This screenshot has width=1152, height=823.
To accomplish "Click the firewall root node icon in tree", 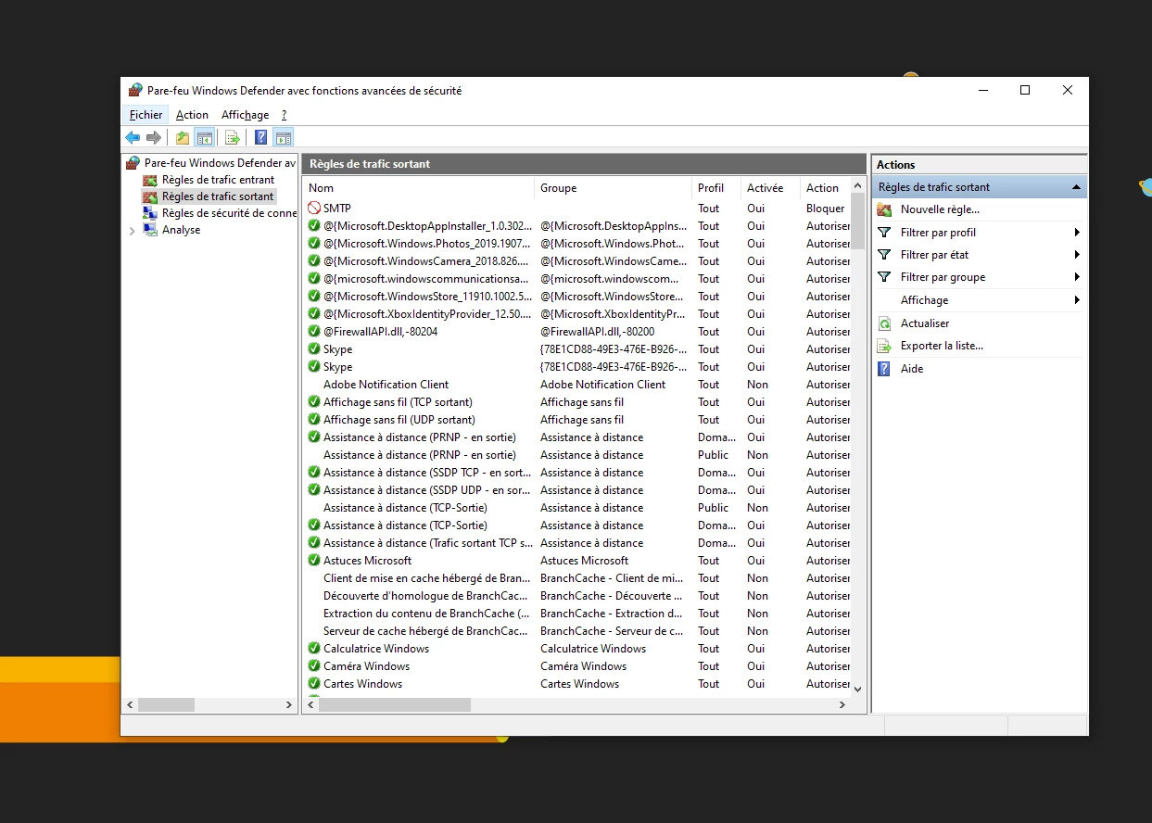I will pos(134,163).
